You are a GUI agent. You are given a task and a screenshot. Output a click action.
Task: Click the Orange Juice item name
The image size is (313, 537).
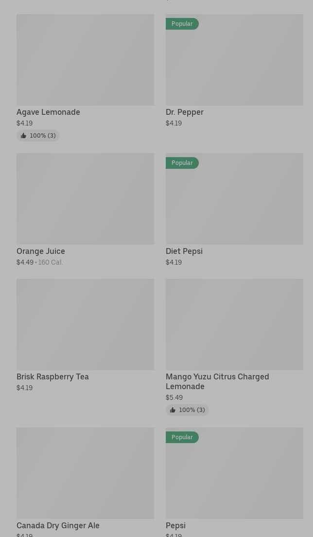[x=41, y=251]
